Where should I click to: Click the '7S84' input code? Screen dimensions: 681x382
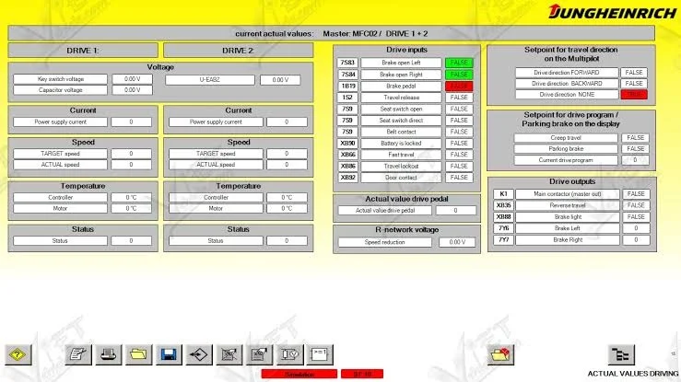(347, 75)
